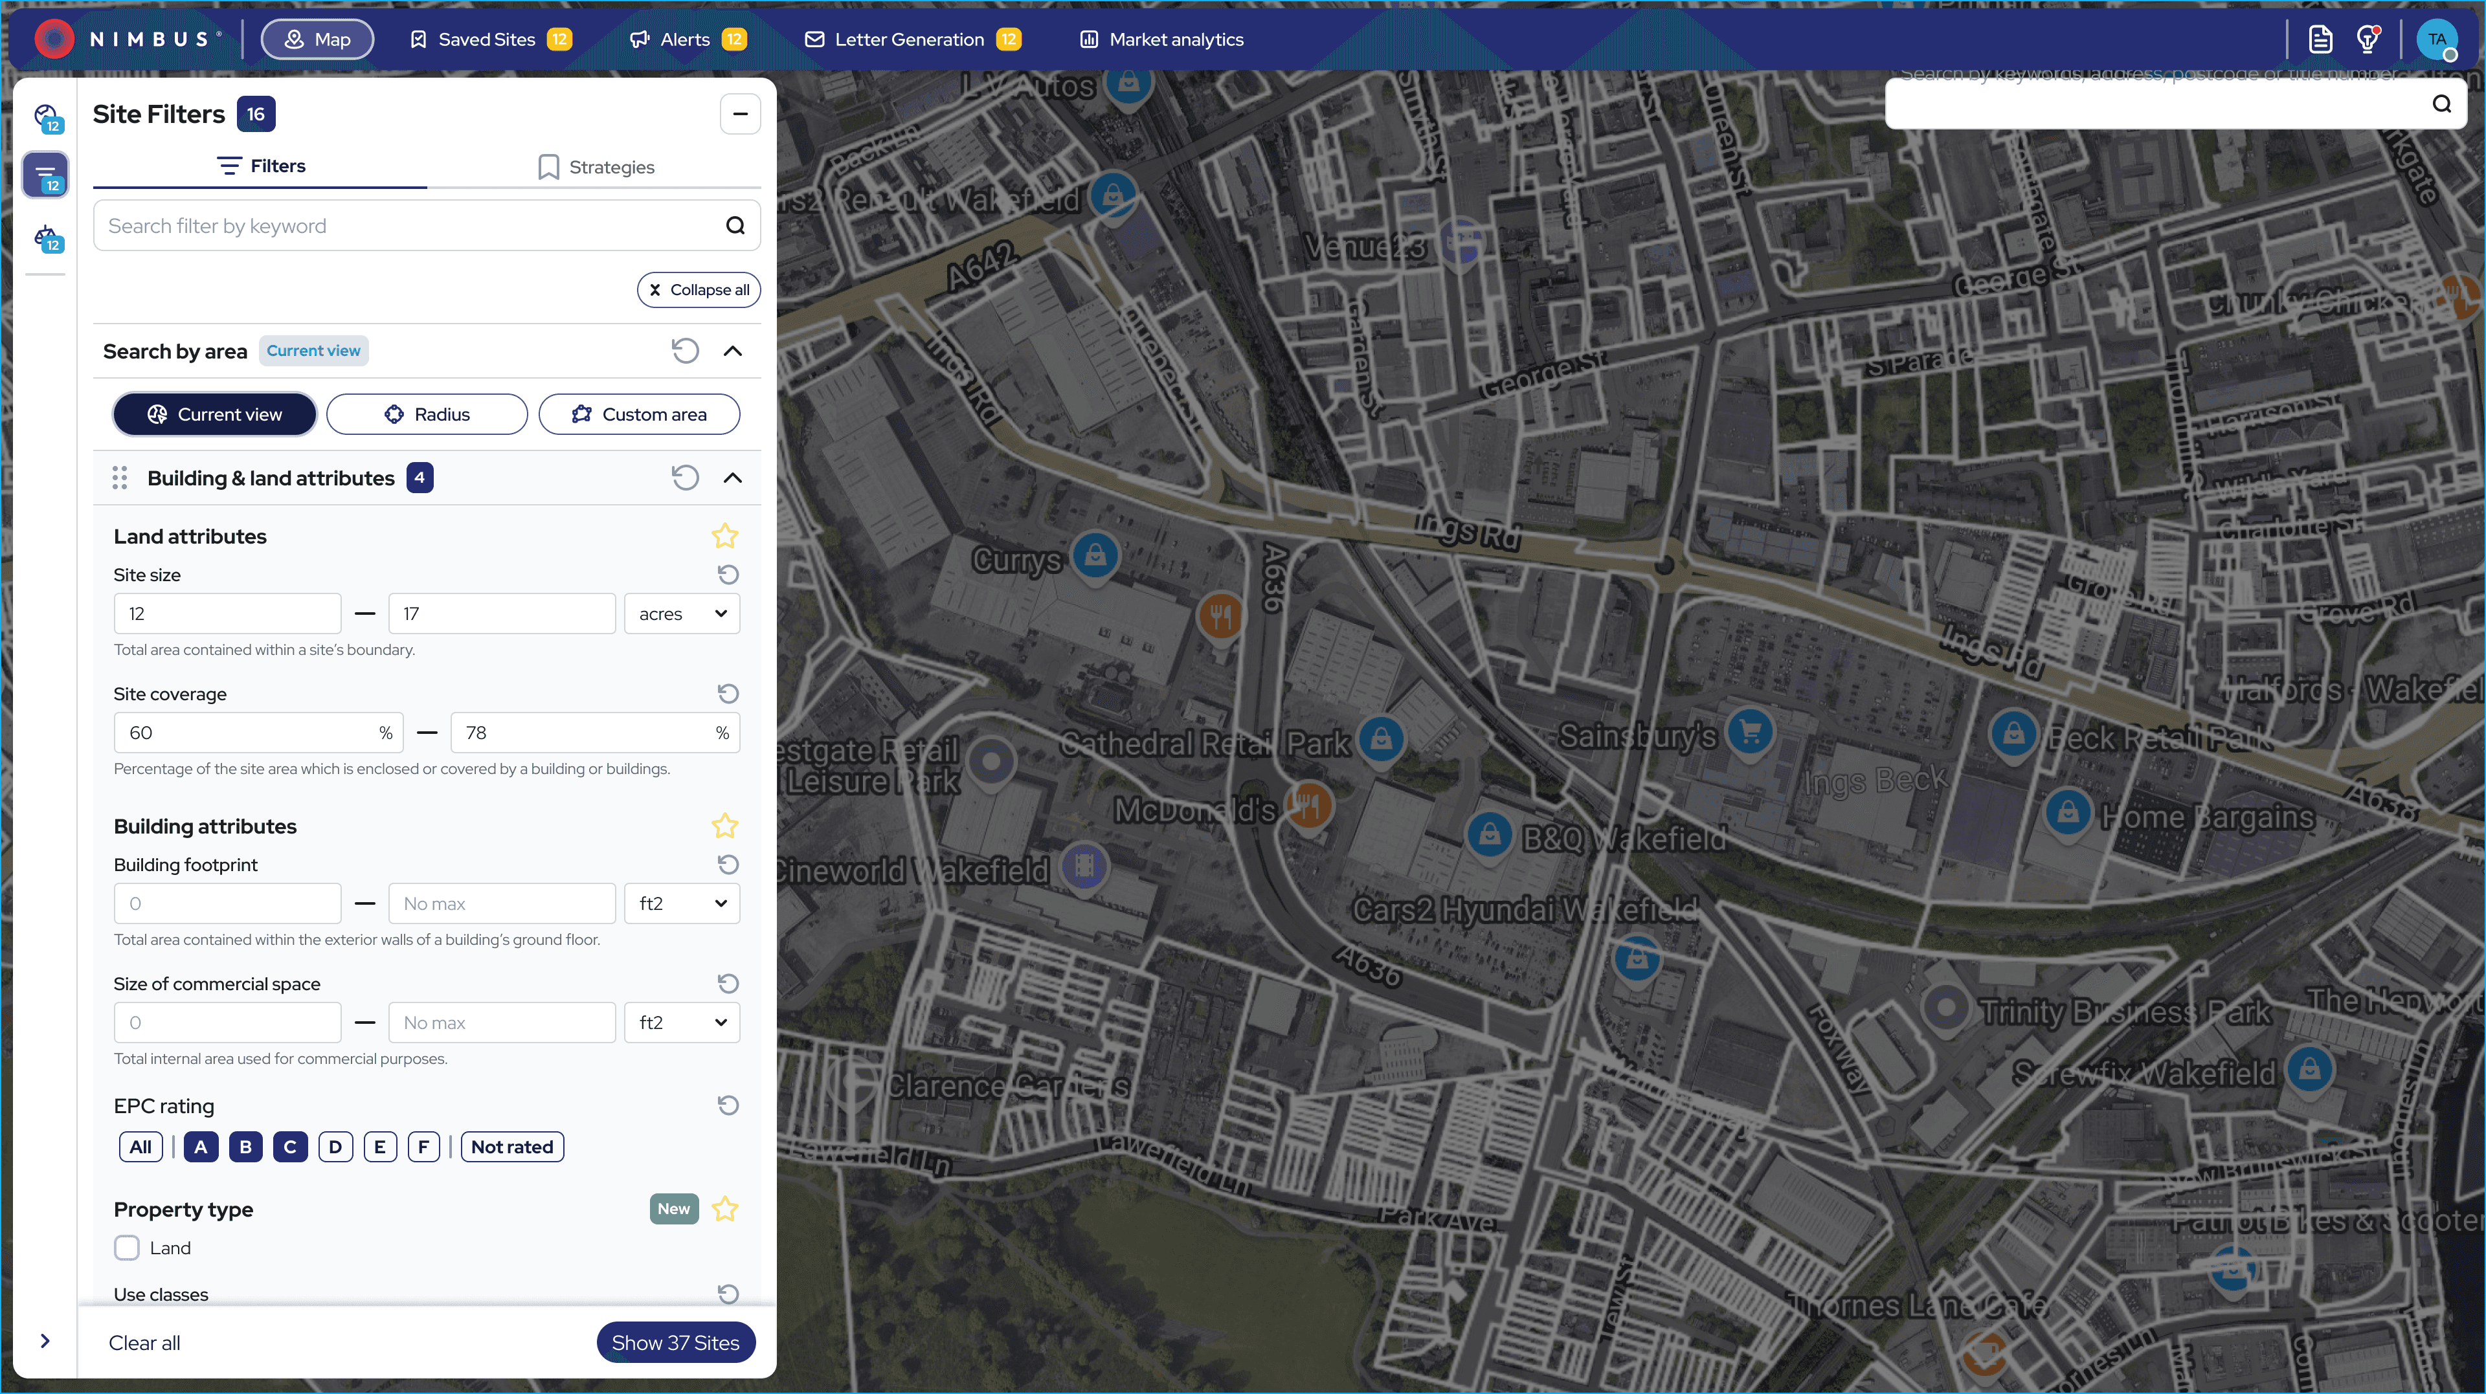Open the document notes icon in header
2486x1394 pixels.
point(2320,39)
